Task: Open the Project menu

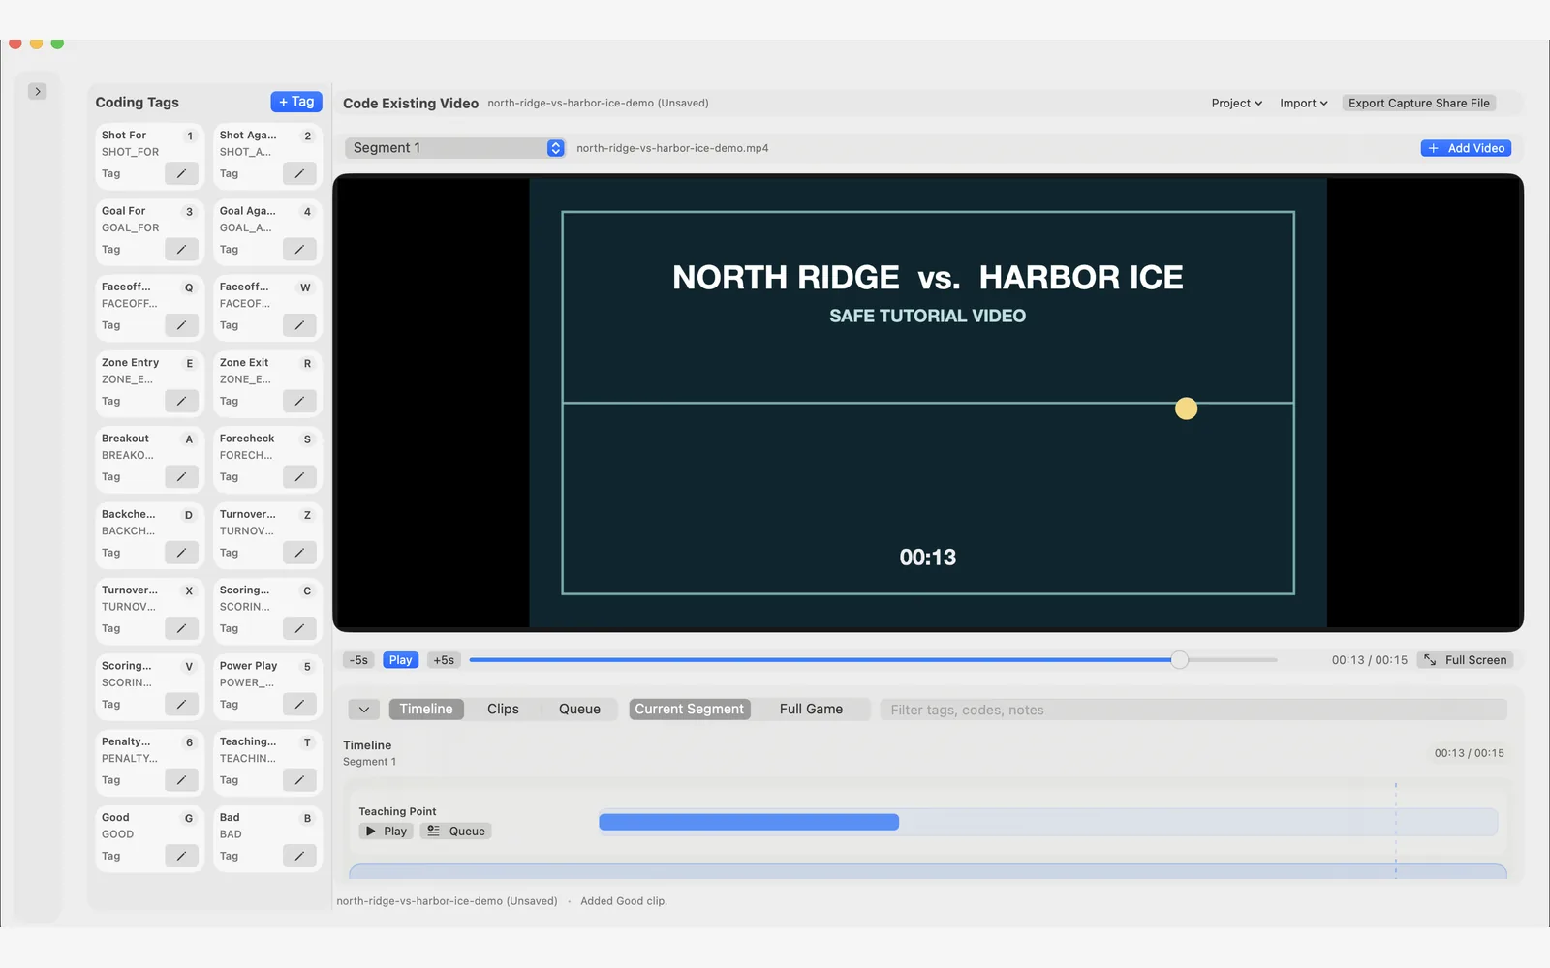Action: point(1236,103)
